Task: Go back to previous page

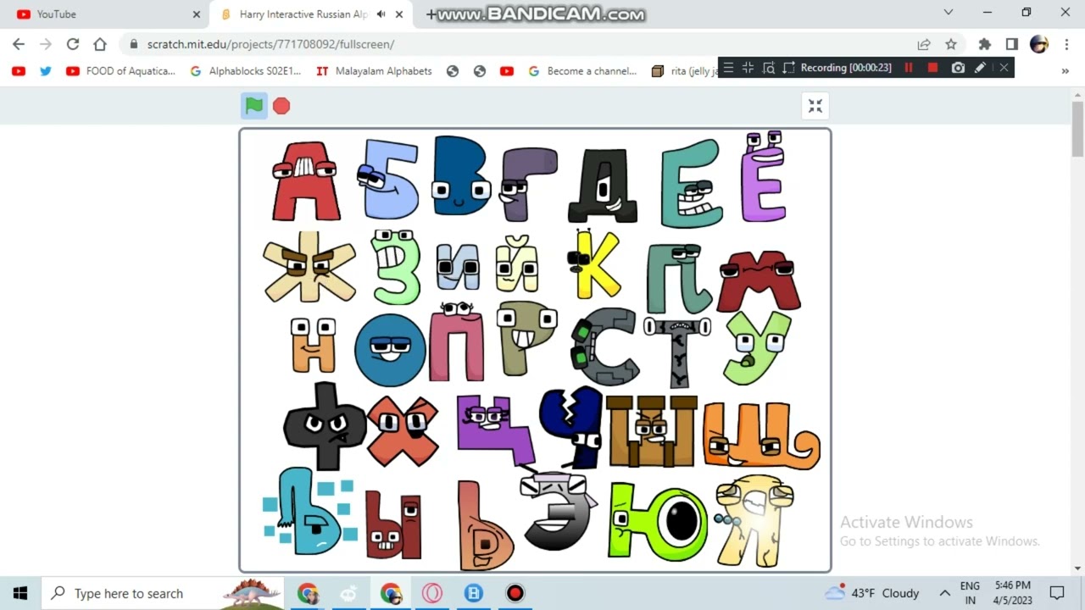Action: (x=19, y=44)
